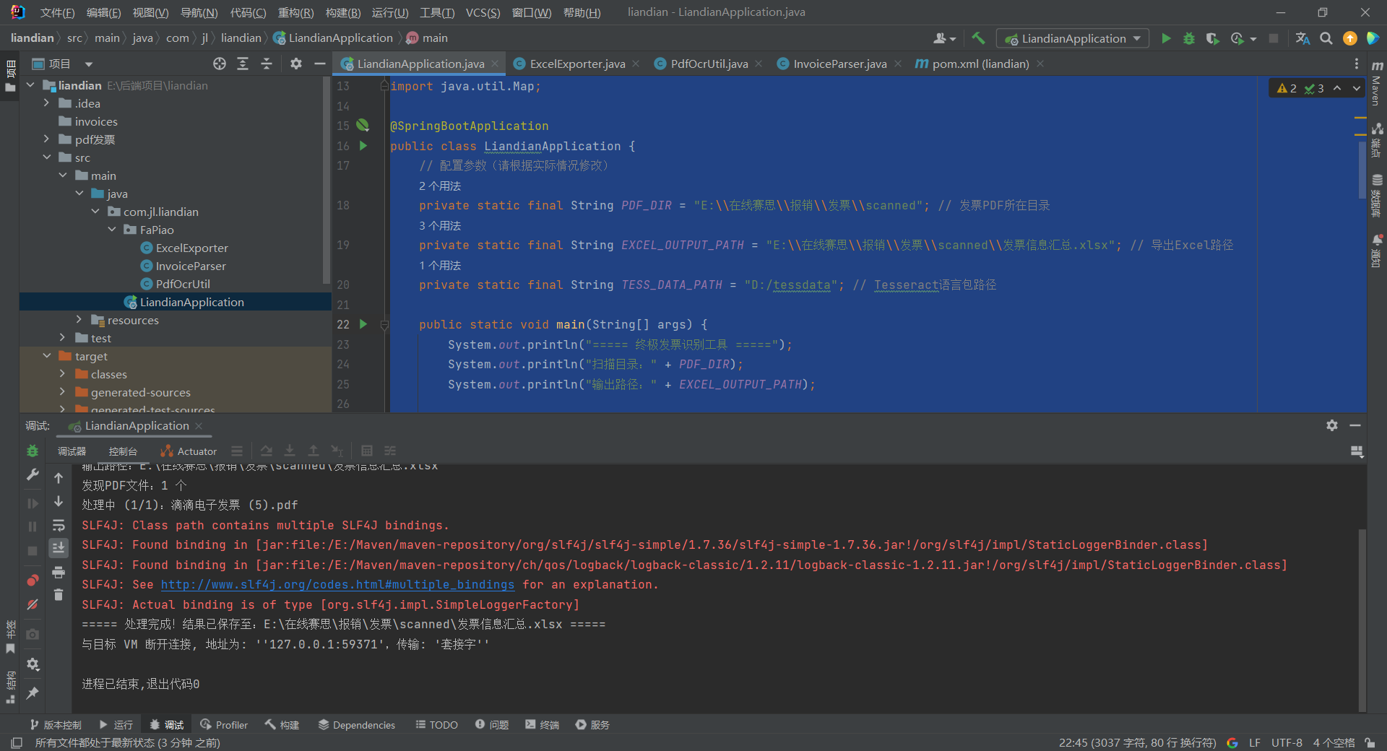
Task: Pin the debug tab with the pin icon
Action: 33,693
